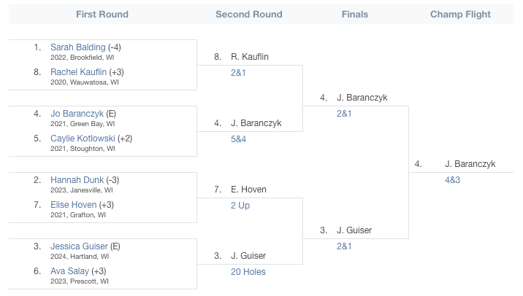
Task: Open R. Kauflin's 2&1 match result
Action: point(238,73)
